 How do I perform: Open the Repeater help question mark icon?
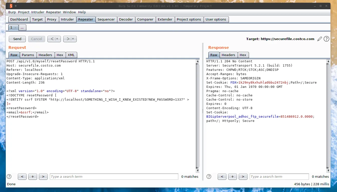(x=326, y=39)
